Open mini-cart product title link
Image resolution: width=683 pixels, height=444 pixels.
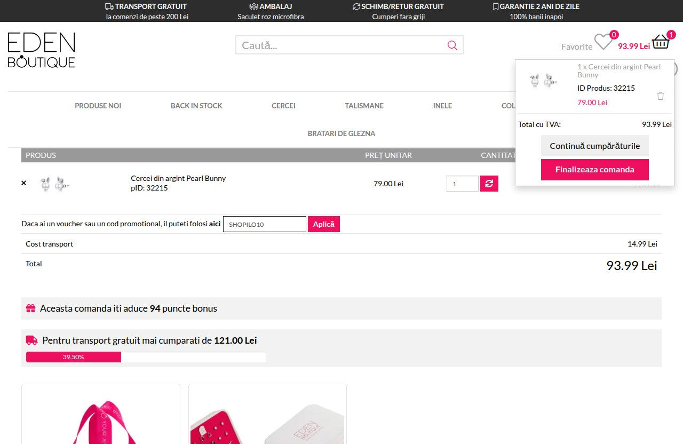click(x=619, y=70)
